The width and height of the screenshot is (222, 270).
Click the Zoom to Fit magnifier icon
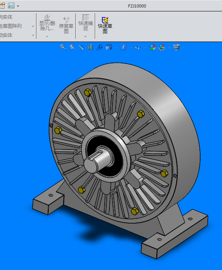pyautogui.click(x=63, y=47)
